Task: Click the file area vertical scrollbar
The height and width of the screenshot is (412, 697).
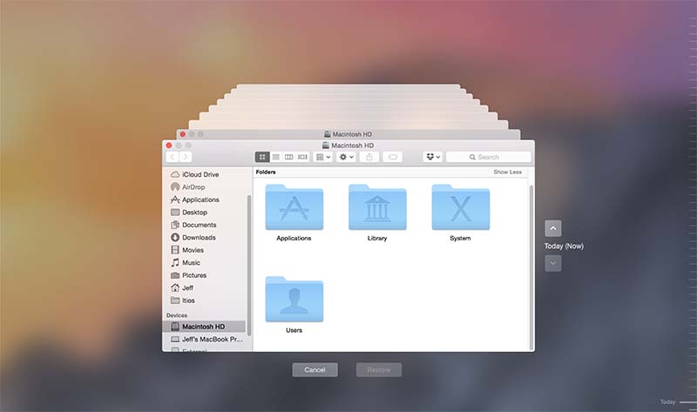Action: (x=531, y=268)
